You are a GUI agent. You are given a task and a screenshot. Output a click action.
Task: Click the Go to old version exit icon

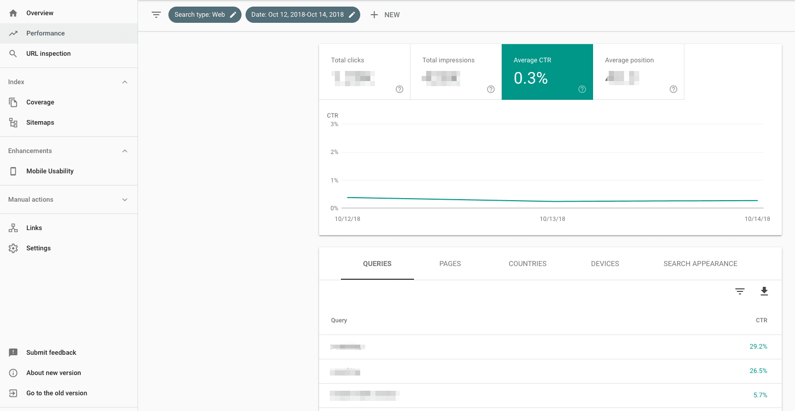13,393
